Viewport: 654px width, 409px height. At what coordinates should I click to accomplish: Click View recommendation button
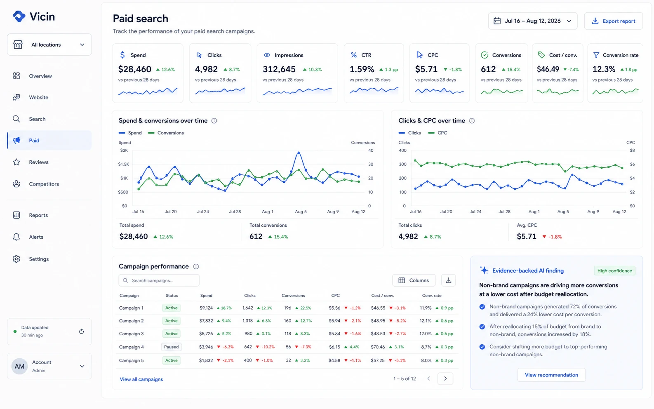click(x=551, y=375)
